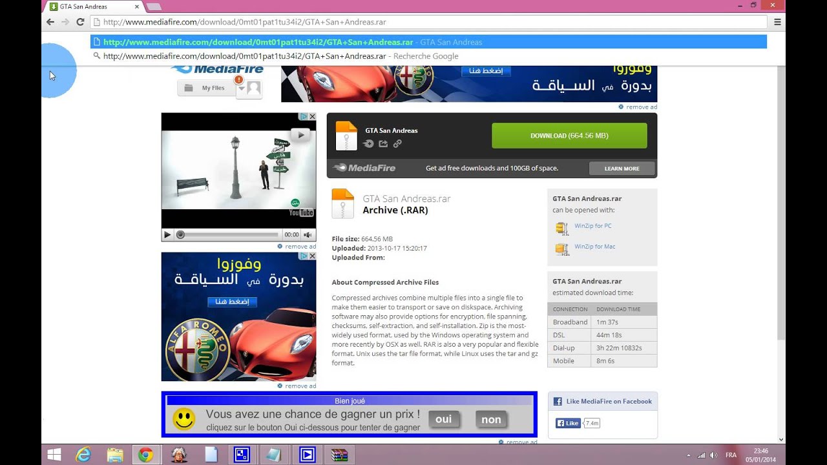Mute the video ad volume

coord(308,235)
